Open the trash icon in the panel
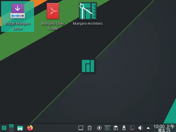 (90, 128)
